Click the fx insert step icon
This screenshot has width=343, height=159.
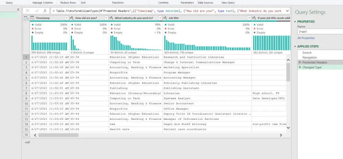click(x=45, y=11)
